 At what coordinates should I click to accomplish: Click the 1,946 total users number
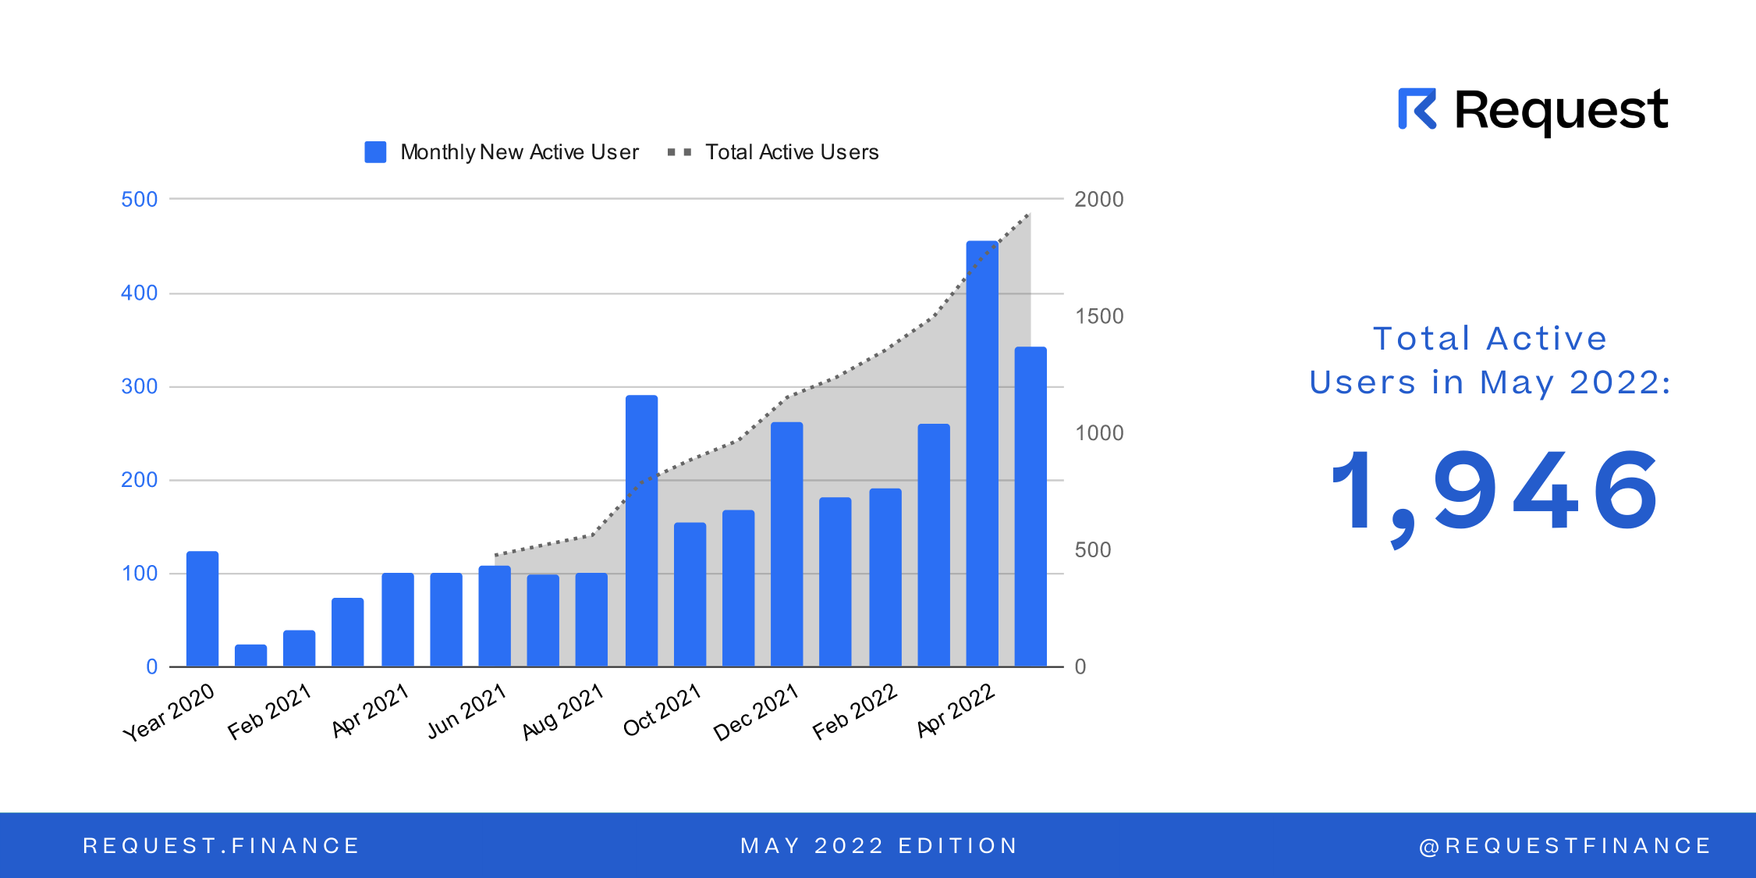pos(1494,492)
